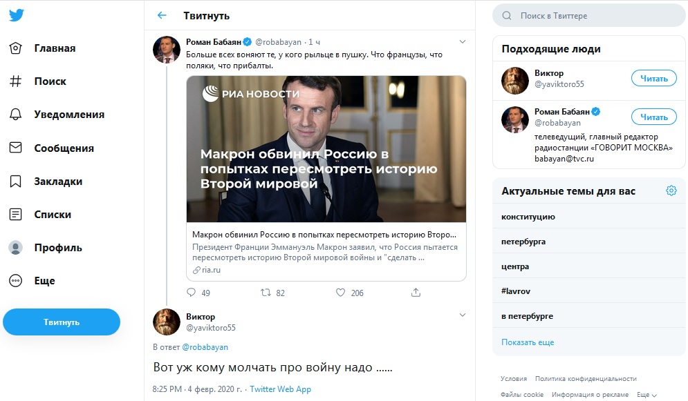Click the Twitter bird logo

pos(17,16)
